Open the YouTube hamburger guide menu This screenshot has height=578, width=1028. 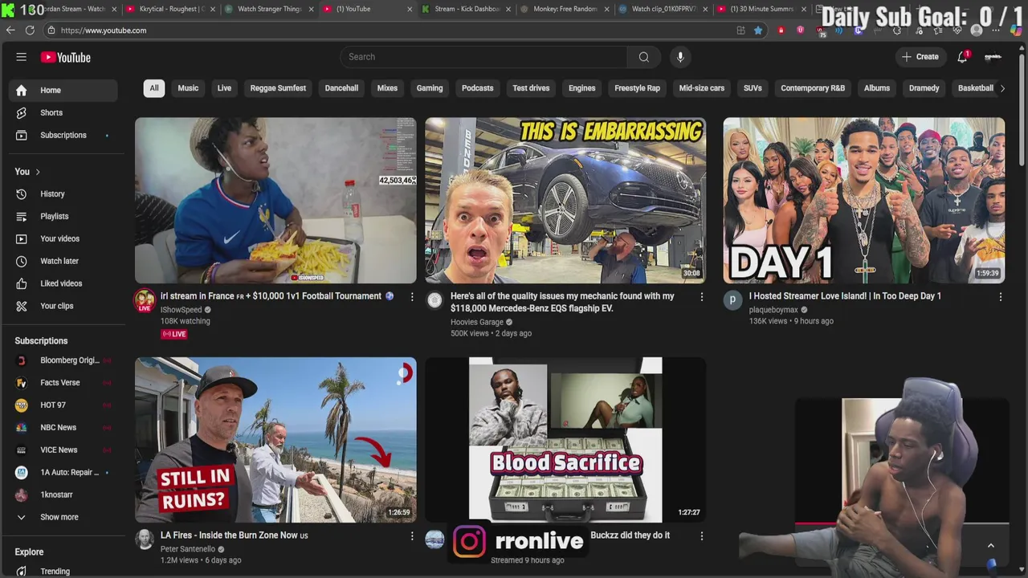click(x=22, y=57)
